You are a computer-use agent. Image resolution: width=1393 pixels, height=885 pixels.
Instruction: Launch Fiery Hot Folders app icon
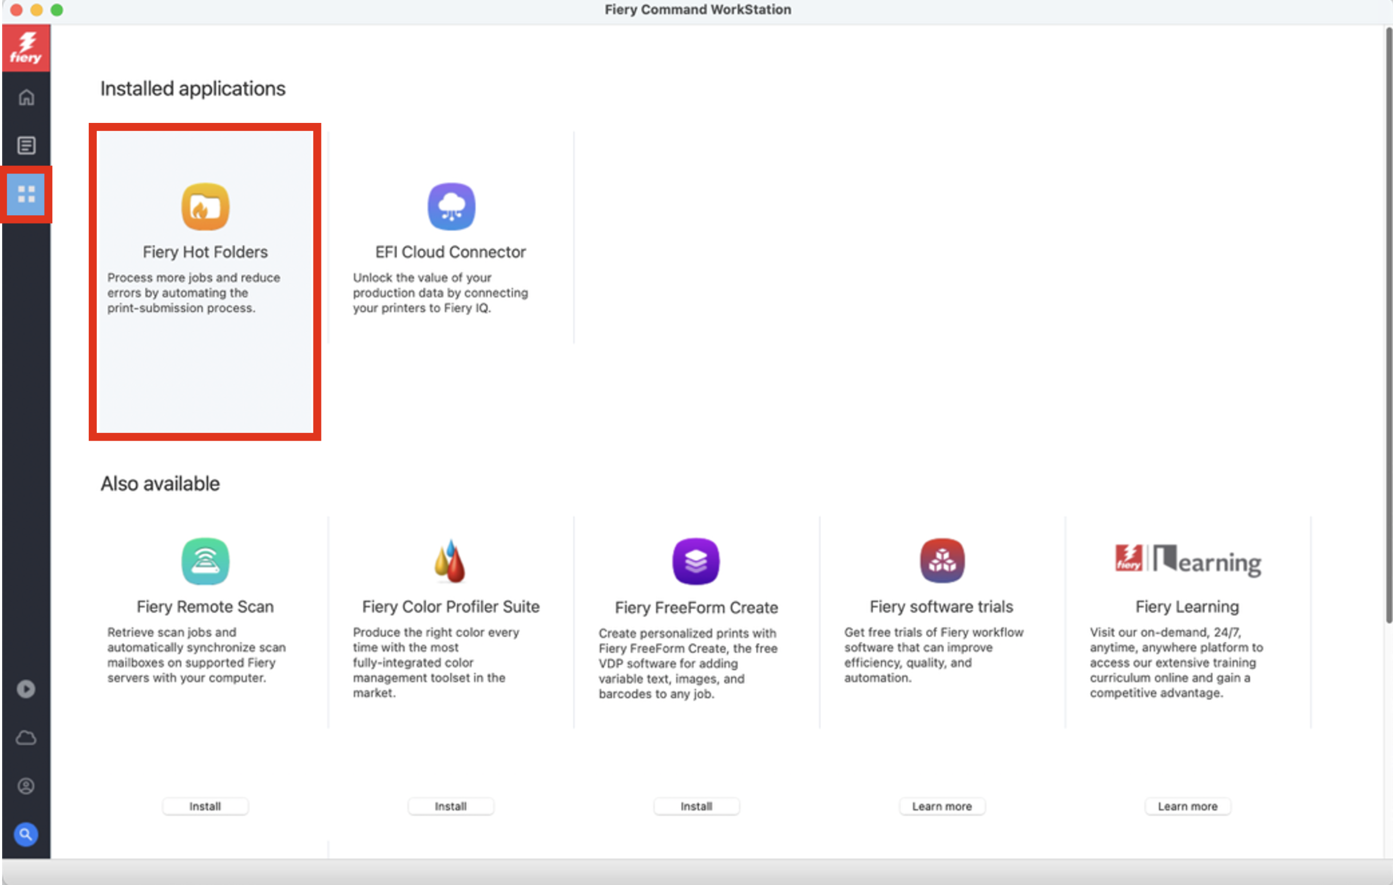click(205, 207)
